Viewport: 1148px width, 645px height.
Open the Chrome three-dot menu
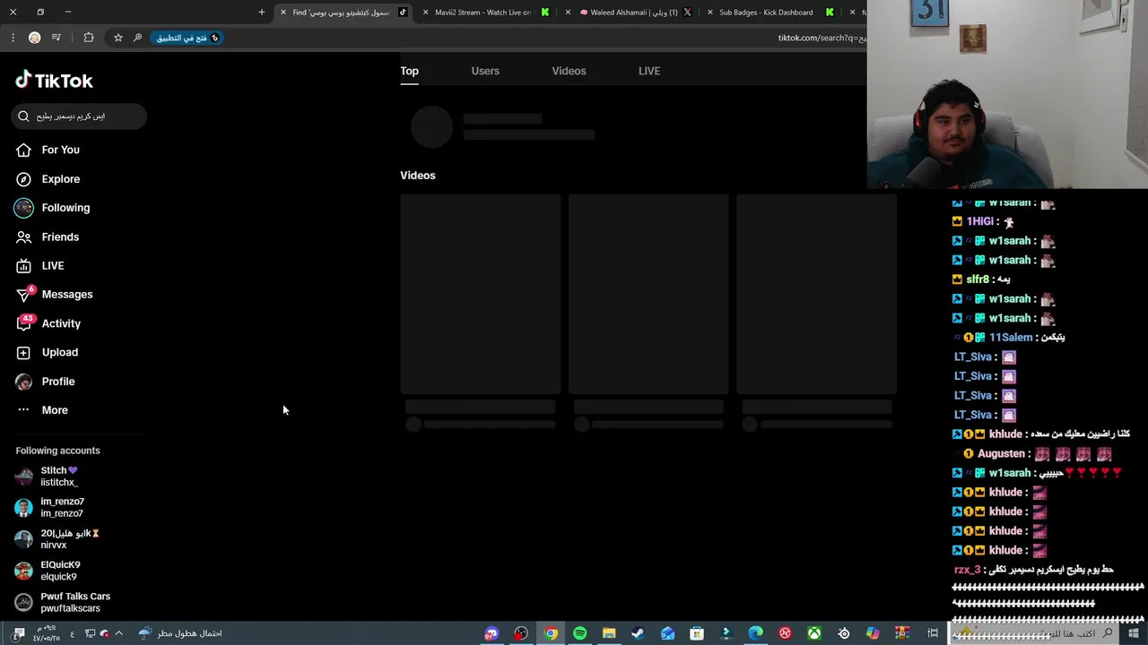point(13,38)
